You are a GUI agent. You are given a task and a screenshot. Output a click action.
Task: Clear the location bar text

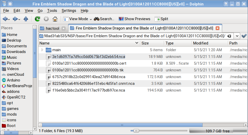coord(229,36)
